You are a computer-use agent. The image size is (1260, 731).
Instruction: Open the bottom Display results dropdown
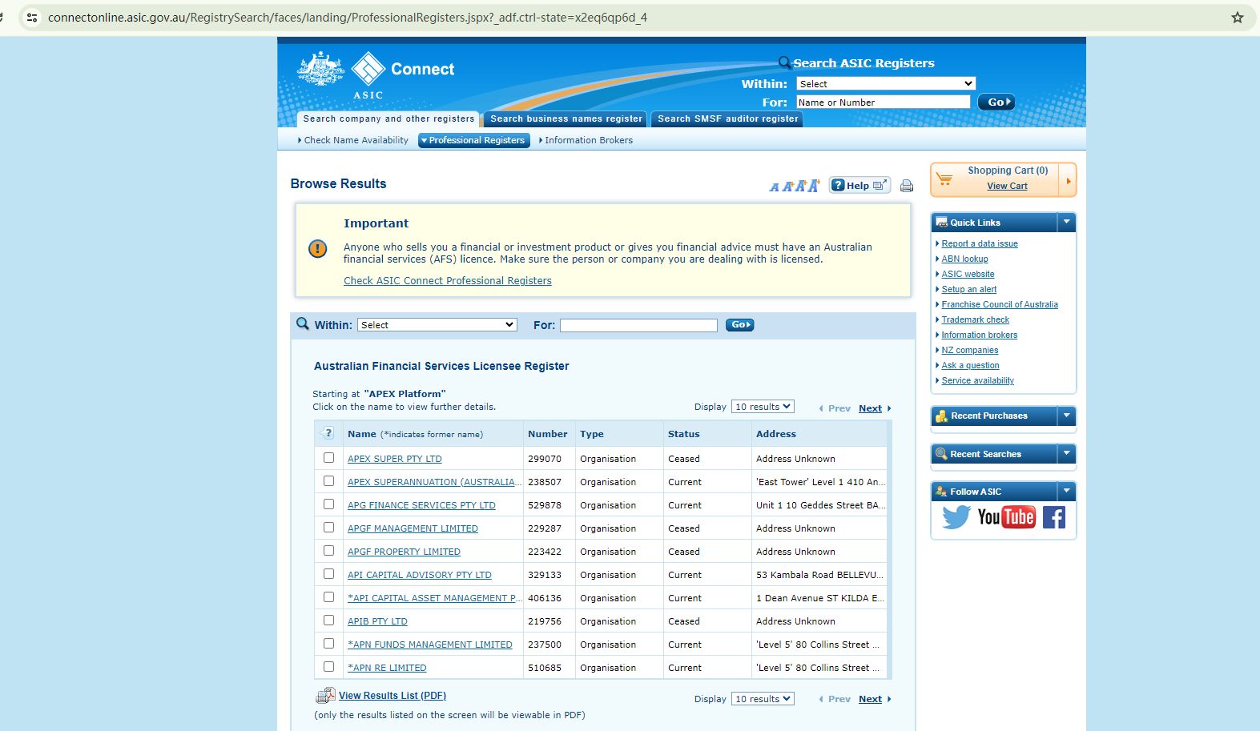point(763,699)
